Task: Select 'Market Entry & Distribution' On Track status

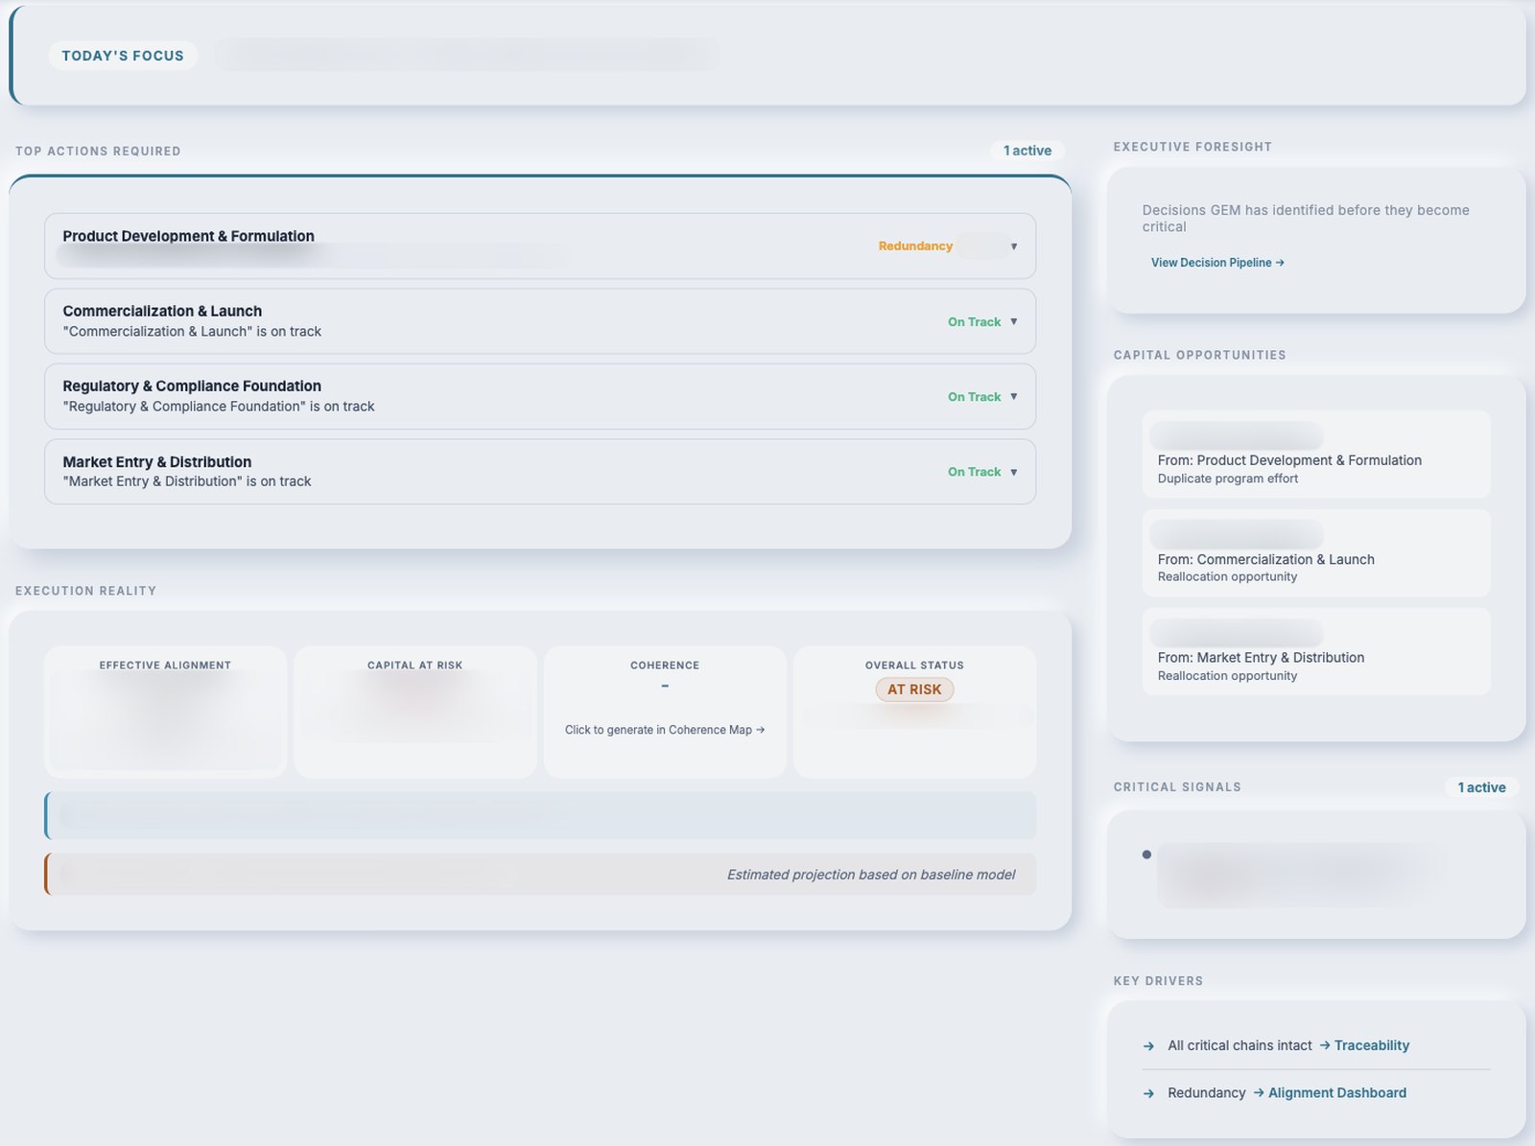Action: (974, 472)
